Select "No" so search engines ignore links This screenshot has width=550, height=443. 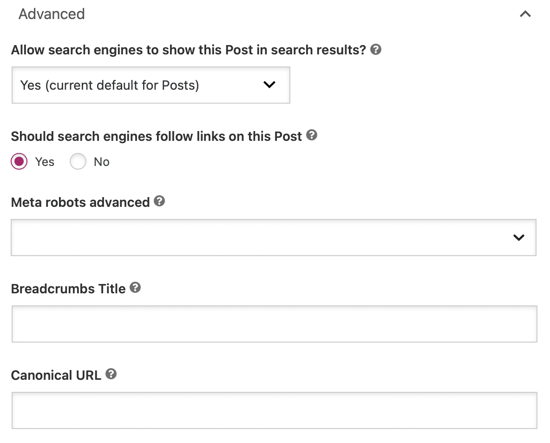[78, 161]
